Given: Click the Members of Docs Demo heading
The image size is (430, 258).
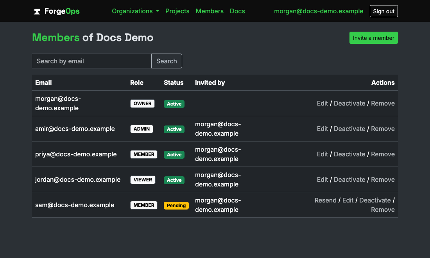Looking at the screenshot, I should (93, 38).
